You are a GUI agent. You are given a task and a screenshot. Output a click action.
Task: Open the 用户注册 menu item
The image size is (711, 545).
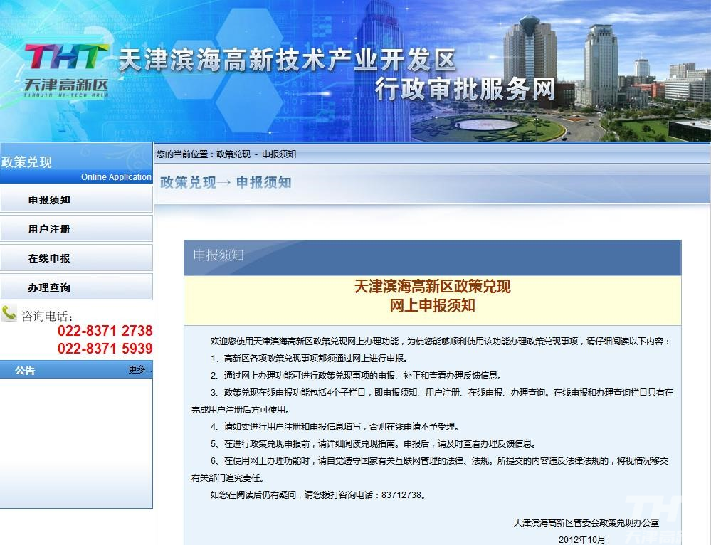(76, 229)
